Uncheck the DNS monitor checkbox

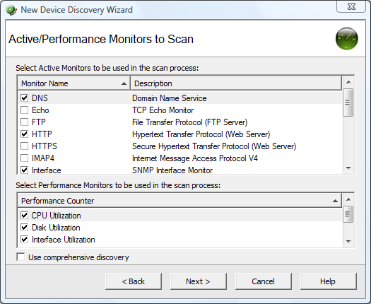[24, 98]
